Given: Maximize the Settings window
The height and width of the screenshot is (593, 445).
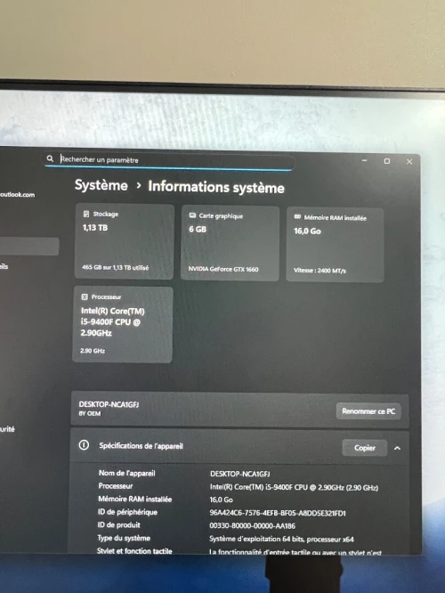Looking at the screenshot, I should coord(387,161).
